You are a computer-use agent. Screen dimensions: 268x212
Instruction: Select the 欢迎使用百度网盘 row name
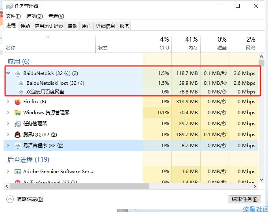coord(45,92)
